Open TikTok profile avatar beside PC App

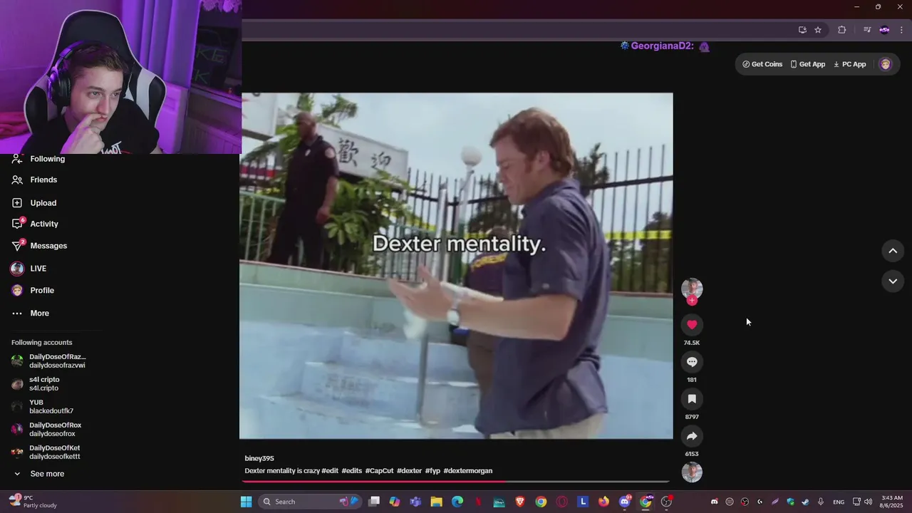[885, 64]
